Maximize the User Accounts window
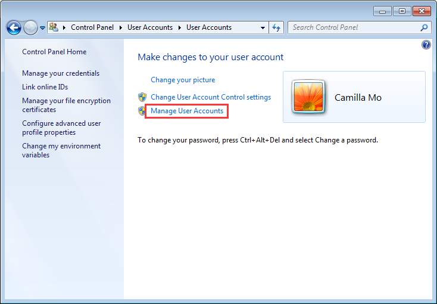Viewport: 437px width, 304px height. (x=402, y=11)
